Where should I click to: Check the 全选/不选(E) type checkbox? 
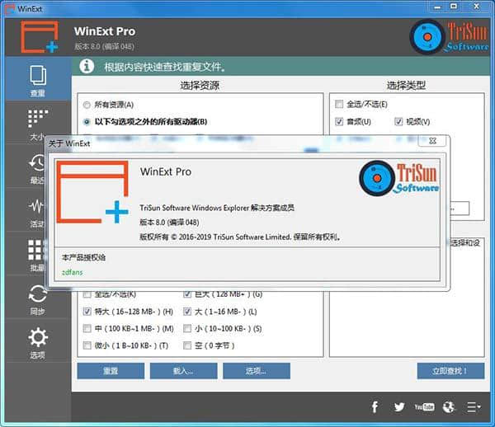click(339, 105)
